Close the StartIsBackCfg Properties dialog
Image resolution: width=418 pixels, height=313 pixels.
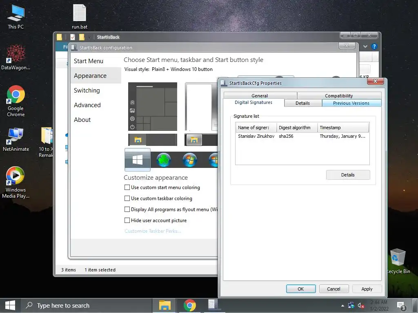tap(376, 81)
